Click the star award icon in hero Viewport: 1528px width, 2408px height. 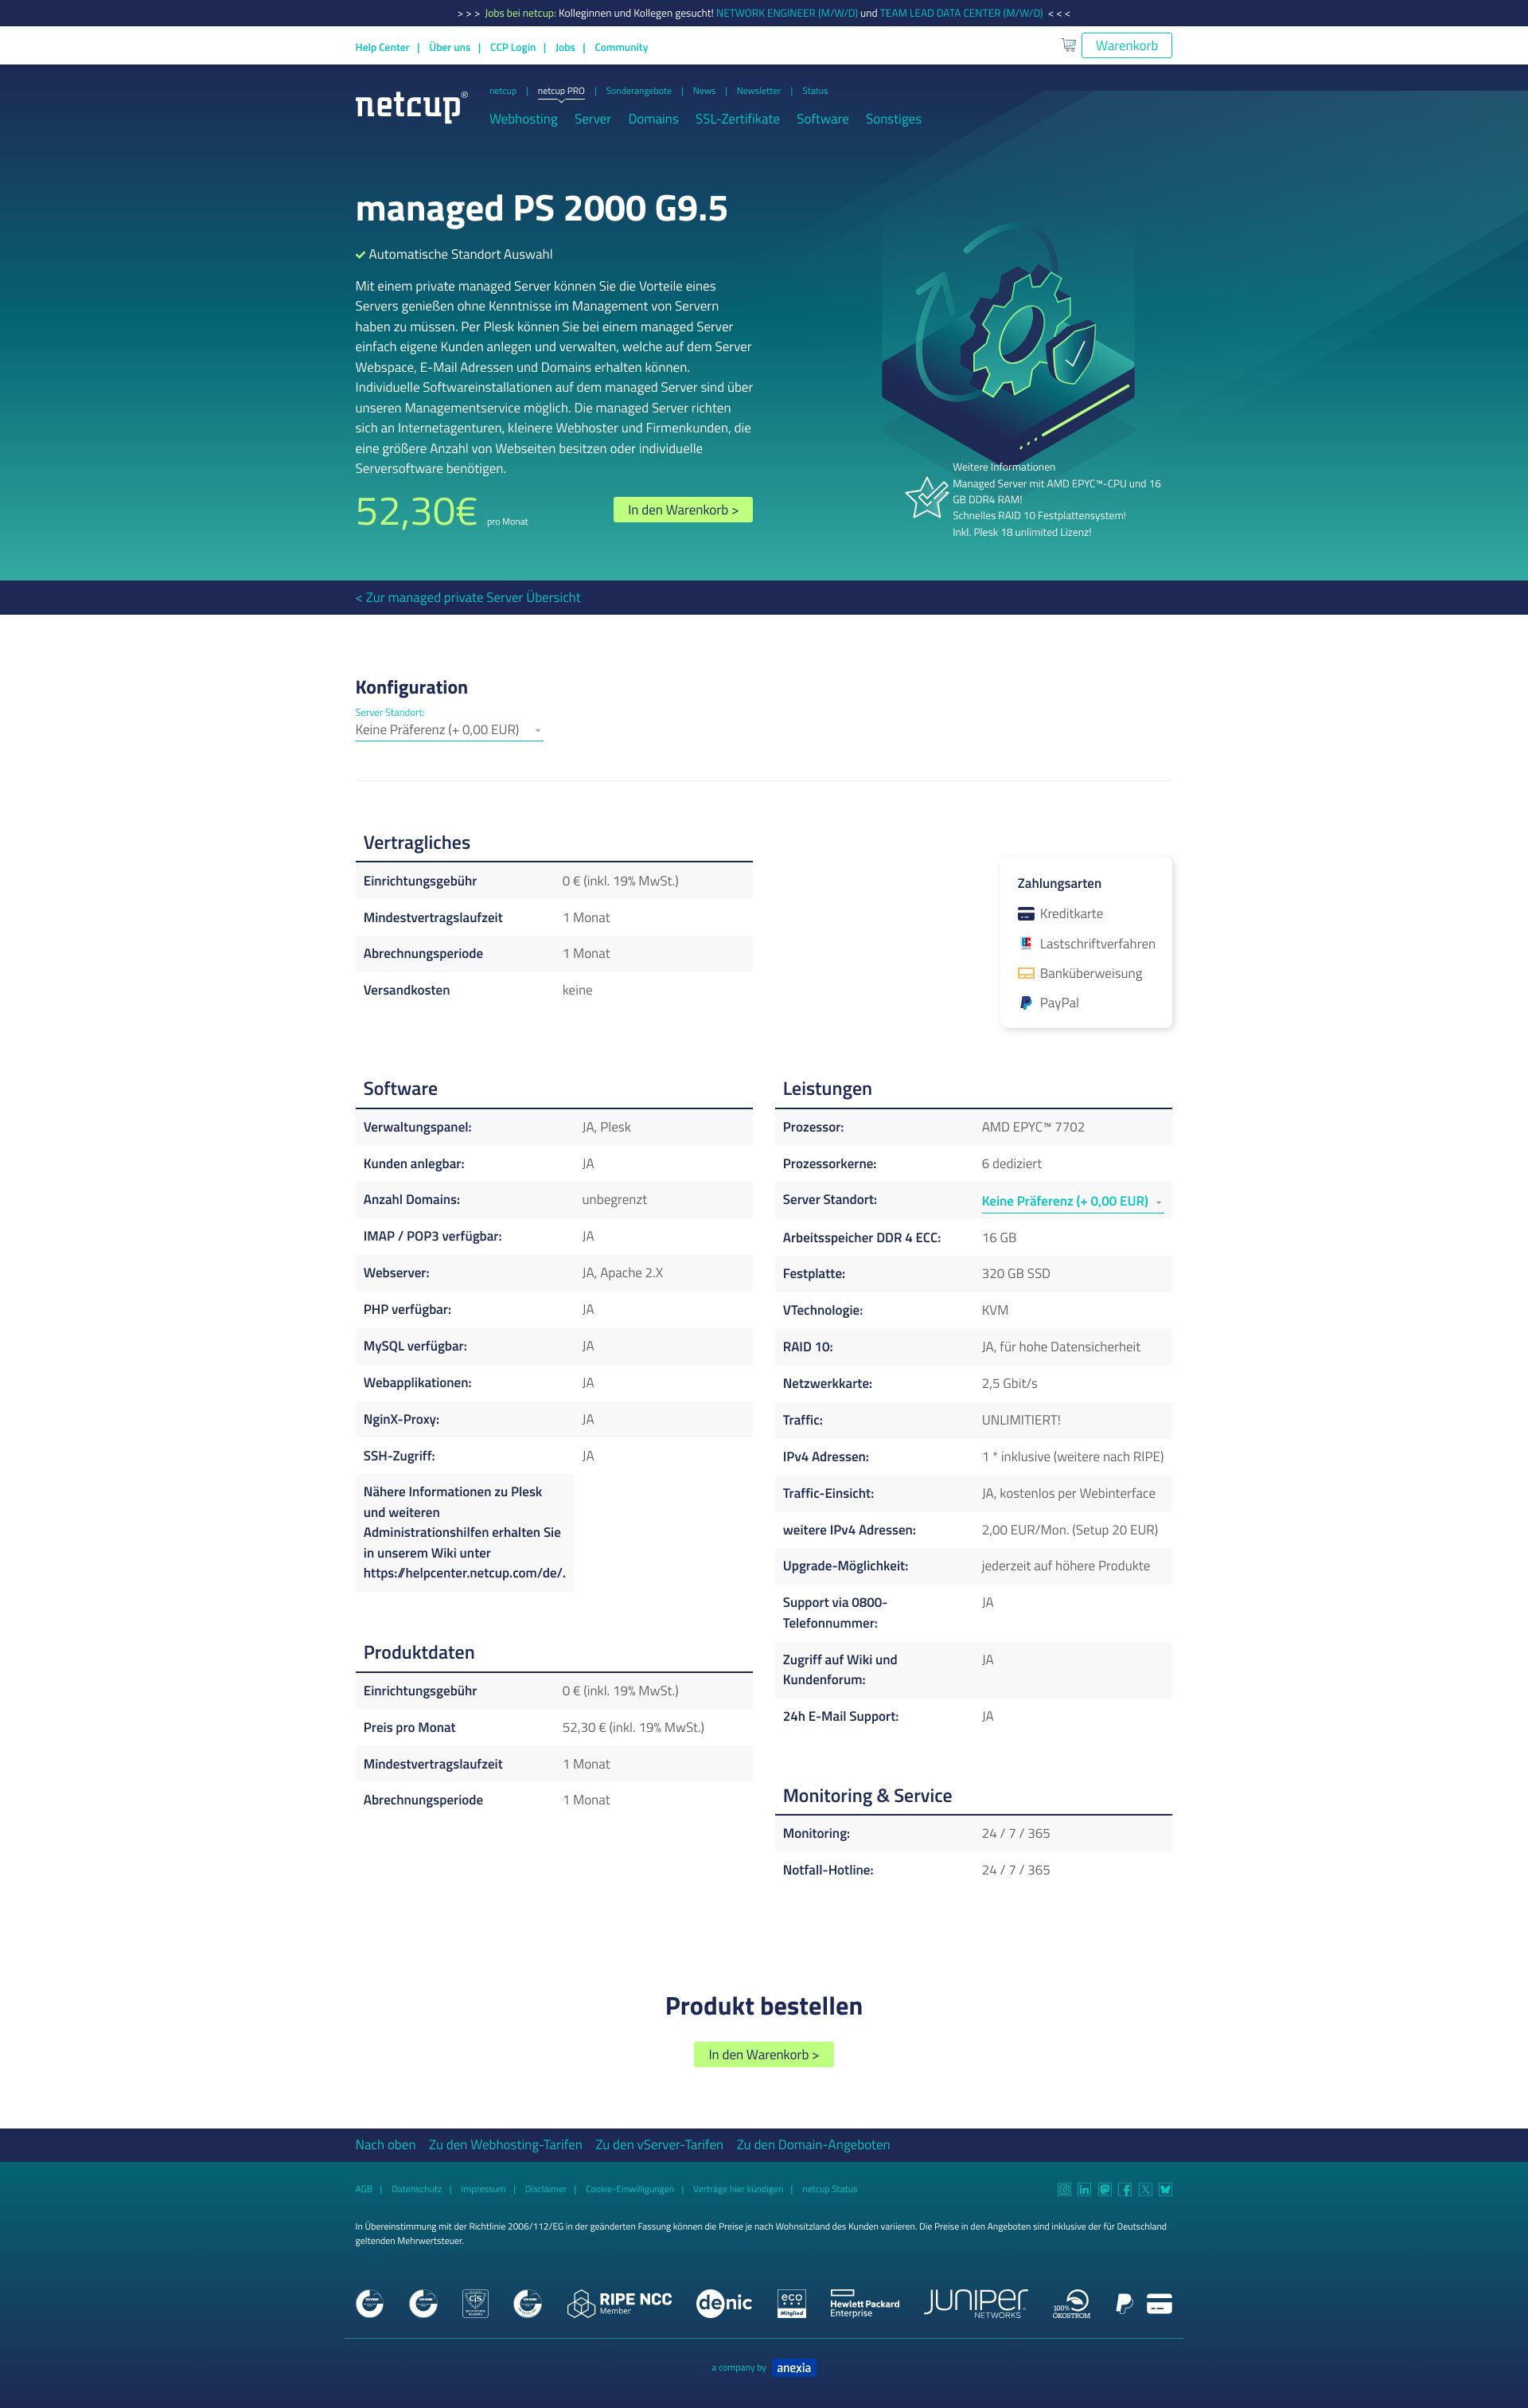pyautogui.click(x=926, y=497)
